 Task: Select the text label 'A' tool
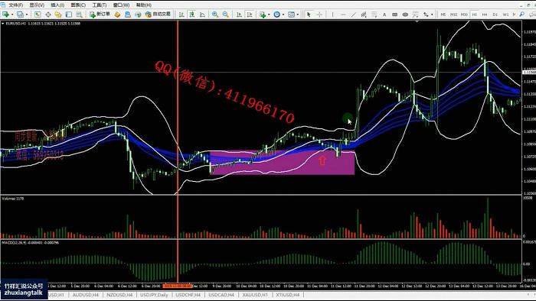[x=384, y=15]
